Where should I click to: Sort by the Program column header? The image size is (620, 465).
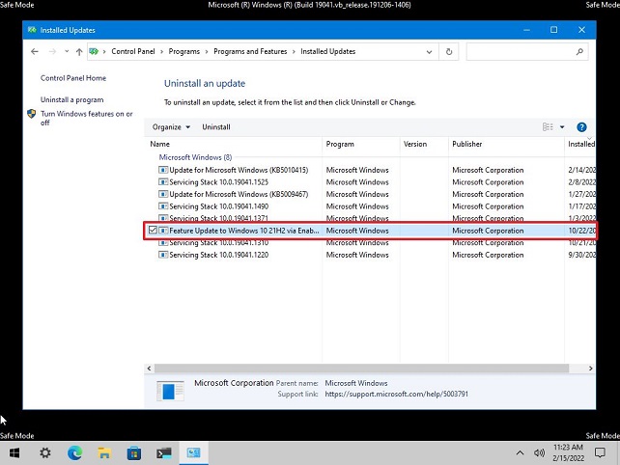(x=361, y=144)
